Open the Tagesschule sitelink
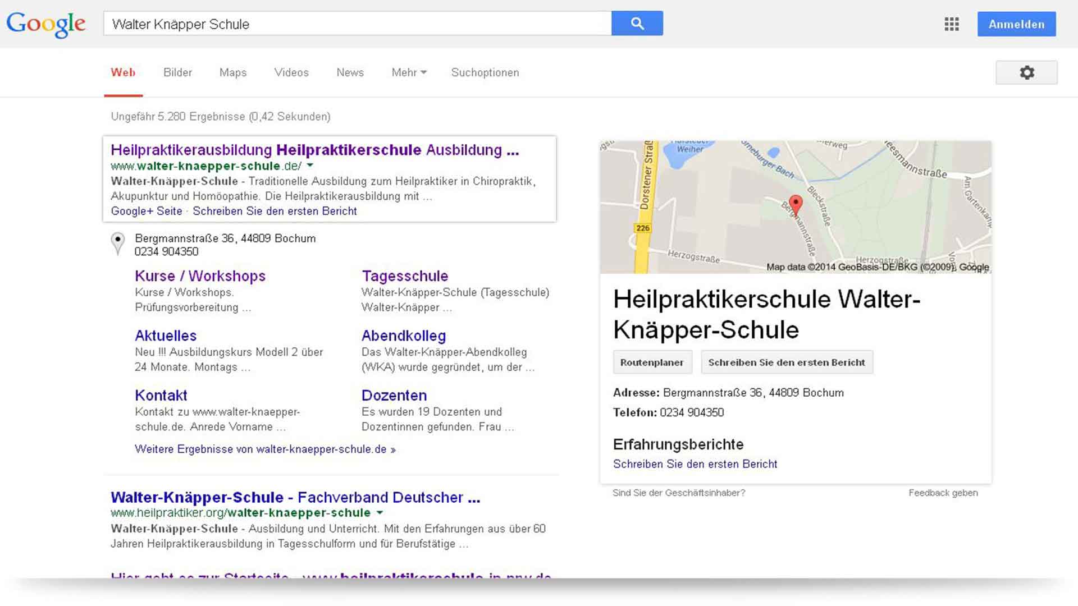1078x606 pixels. tap(405, 276)
